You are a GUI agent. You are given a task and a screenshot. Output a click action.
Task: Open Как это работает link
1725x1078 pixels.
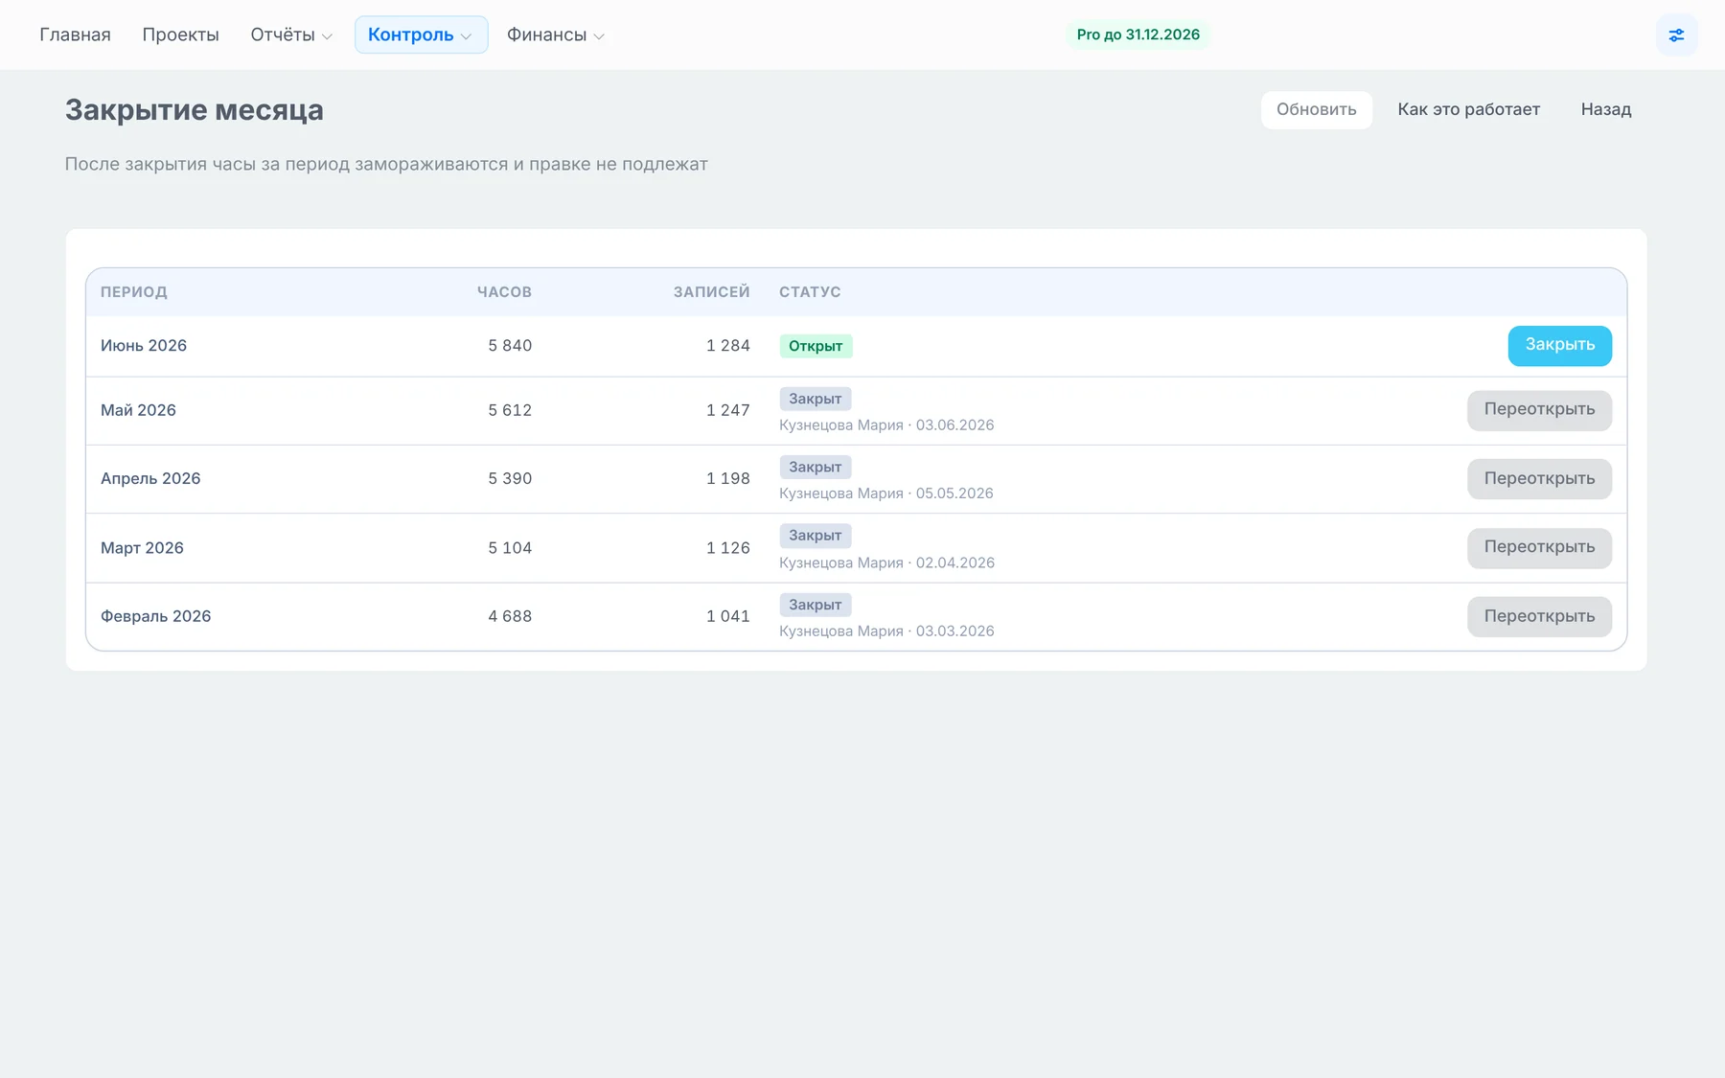(x=1468, y=109)
